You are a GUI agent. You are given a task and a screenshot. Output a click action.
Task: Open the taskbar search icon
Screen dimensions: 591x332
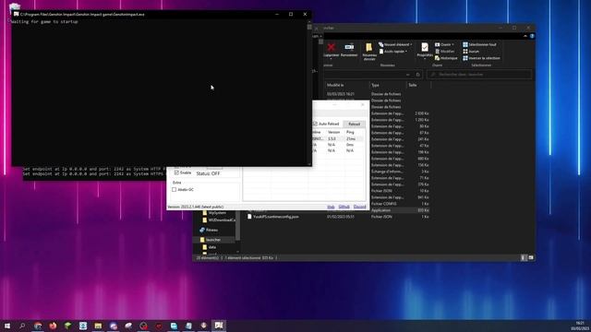click(22, 326)
